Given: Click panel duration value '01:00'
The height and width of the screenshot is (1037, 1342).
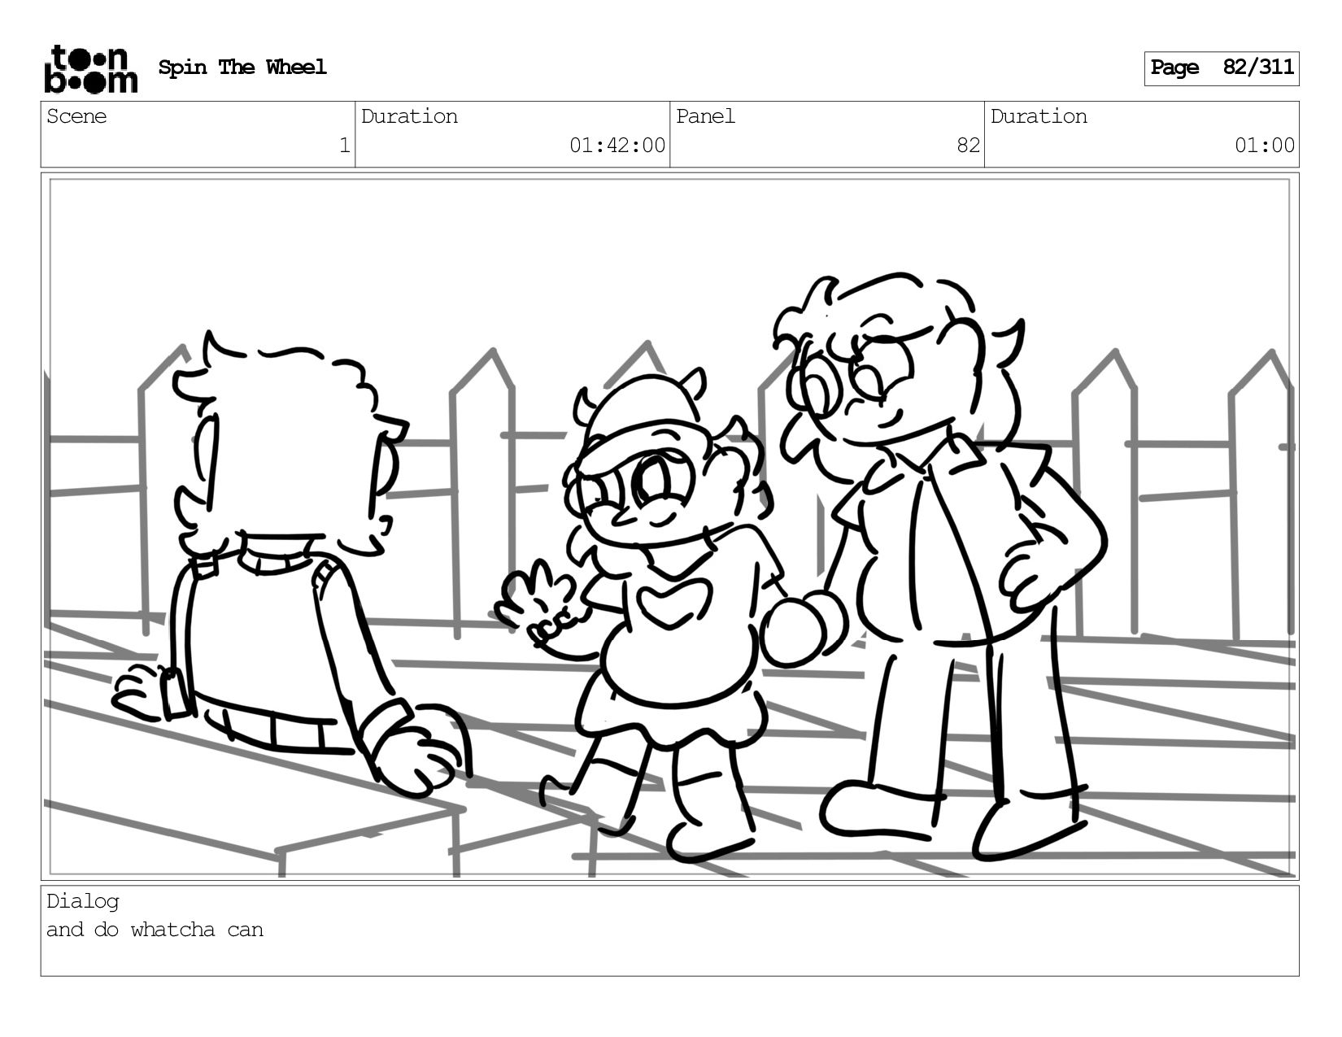Looking at the screenshot, I should coord(1265,146).
